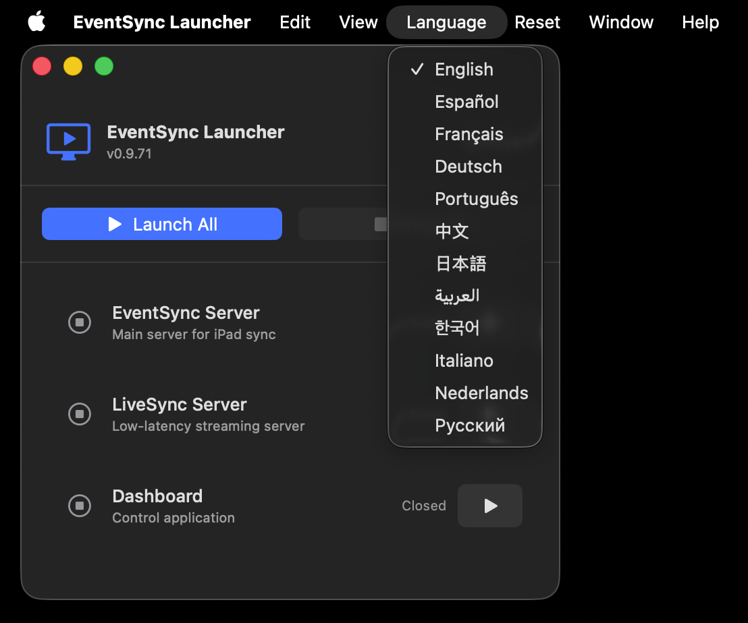Click 'Low-latency streaming server' description
The height and width of the screenshot is (623, 748).
click(x=209, y=426)
